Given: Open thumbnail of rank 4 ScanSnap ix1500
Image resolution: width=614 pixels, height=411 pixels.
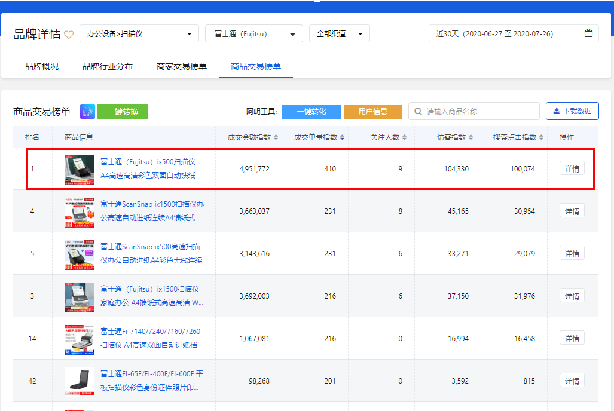Looking at the screenshot, I should pos(80,213).
